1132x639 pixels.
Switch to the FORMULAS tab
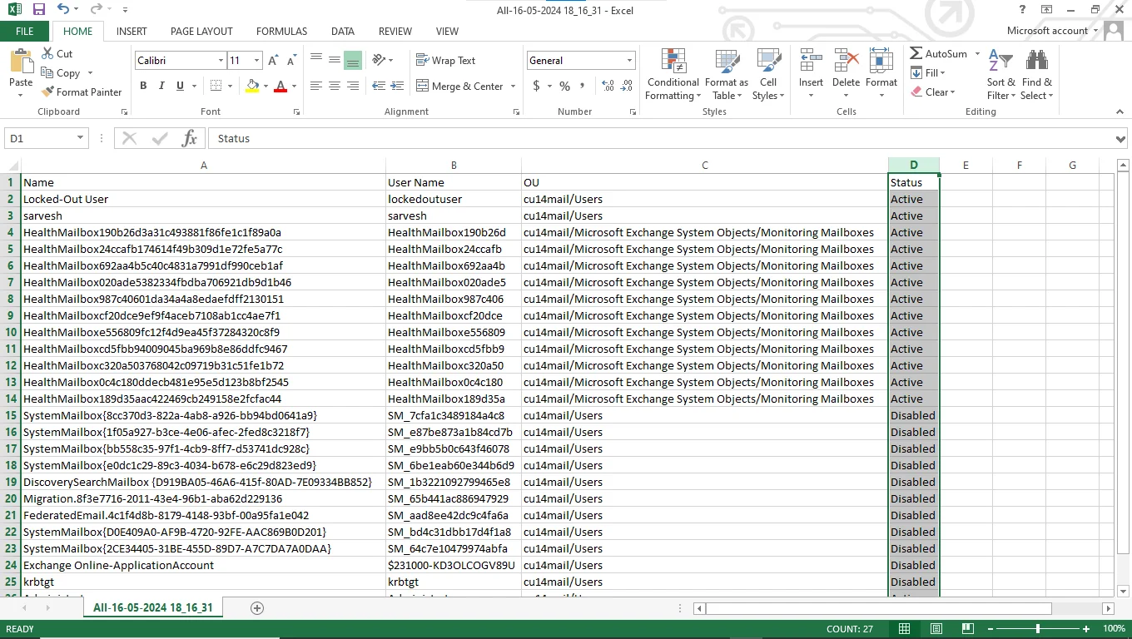pyautogui.click(x=281, y=31)
